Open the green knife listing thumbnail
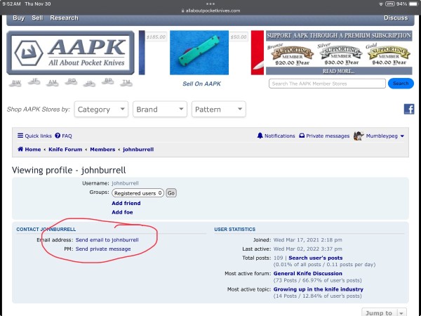 (199, 53)
